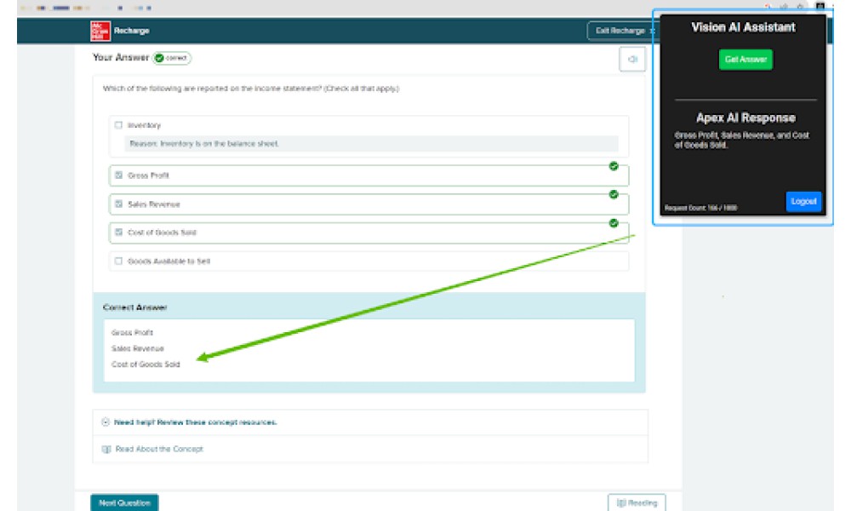Toggle the Sales Revenue checkbox

coord(118,204)
